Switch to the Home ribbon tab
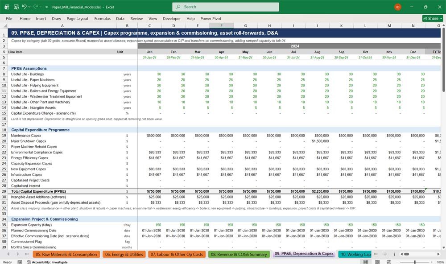446x264 pixels. tap(25, 18)
